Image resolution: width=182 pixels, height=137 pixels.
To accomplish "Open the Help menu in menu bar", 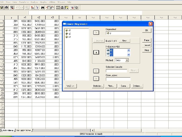I will (x=69, y=2).
